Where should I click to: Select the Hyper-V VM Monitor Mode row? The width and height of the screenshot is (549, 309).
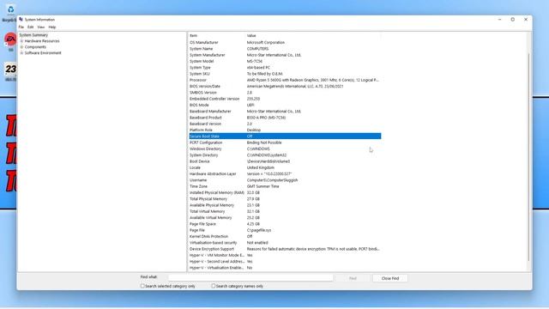pos(285,256)
